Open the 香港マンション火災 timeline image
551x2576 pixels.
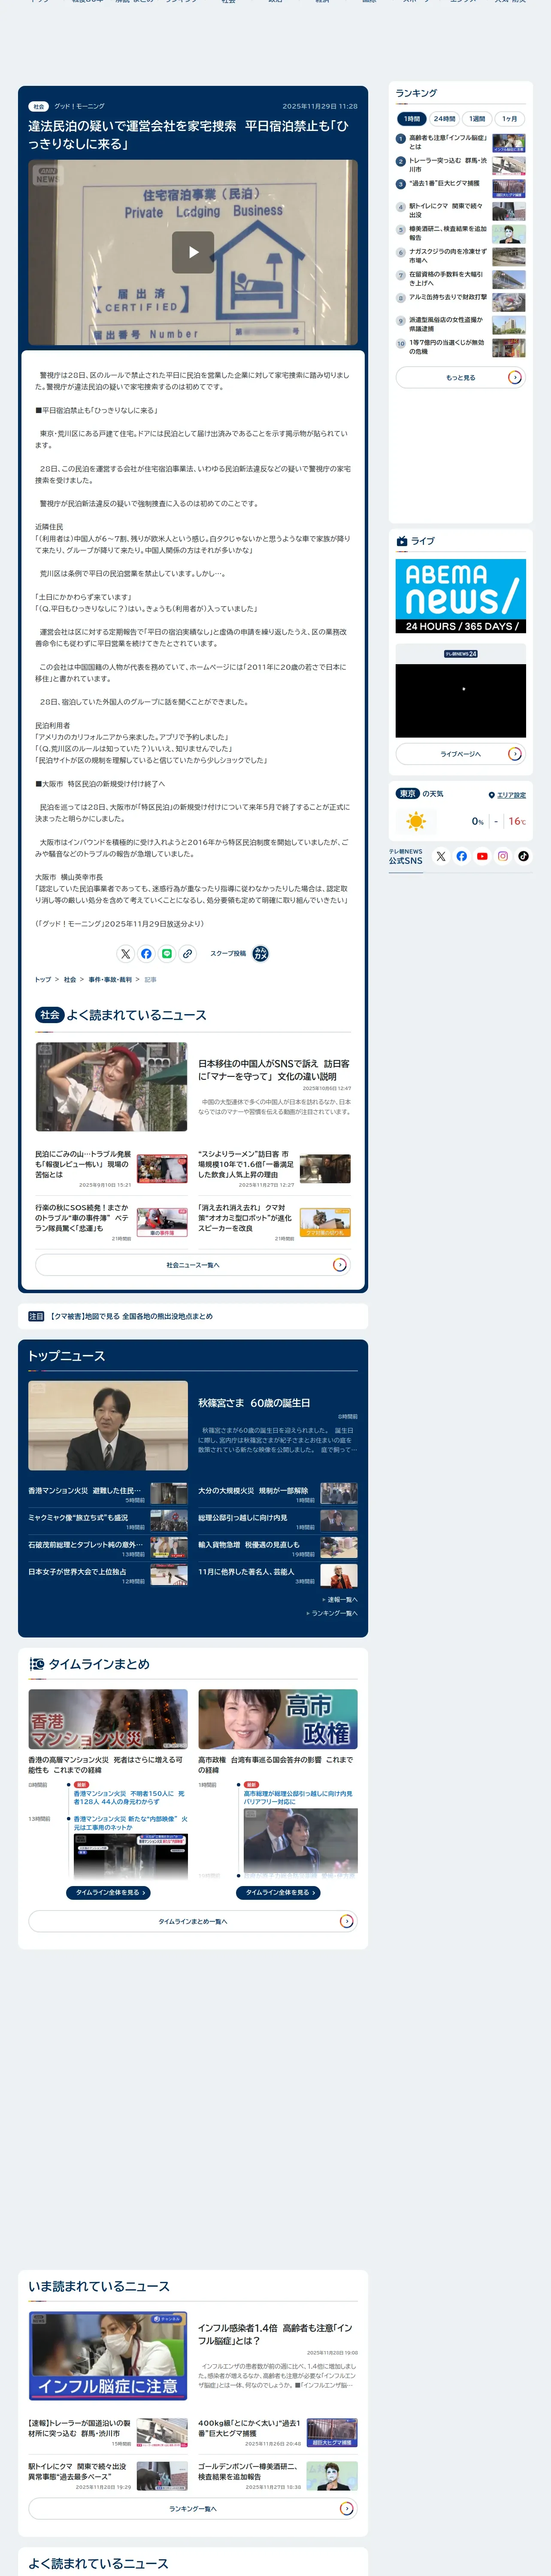pos(108,1719)
